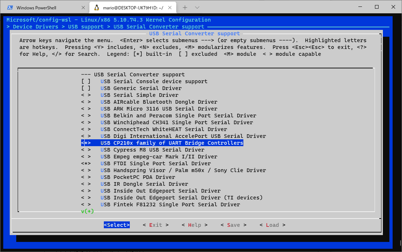Click the PowerShell icon on the first tab

click(x=10, y=7)
